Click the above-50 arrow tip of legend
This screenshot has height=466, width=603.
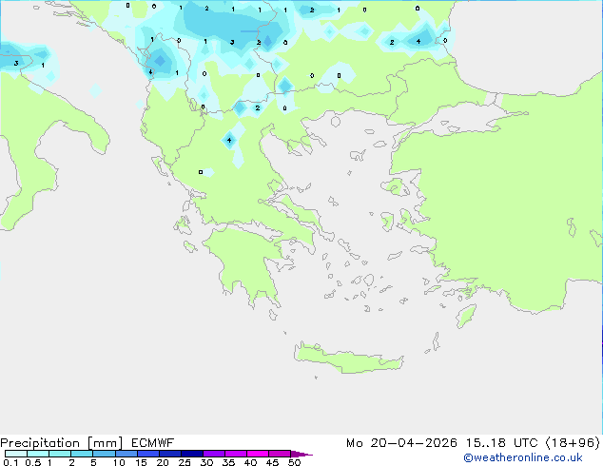[x=301, y=454]
